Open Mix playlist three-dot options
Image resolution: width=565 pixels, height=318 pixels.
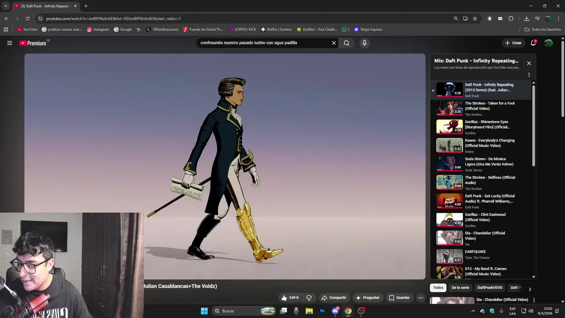coord(529,75)
